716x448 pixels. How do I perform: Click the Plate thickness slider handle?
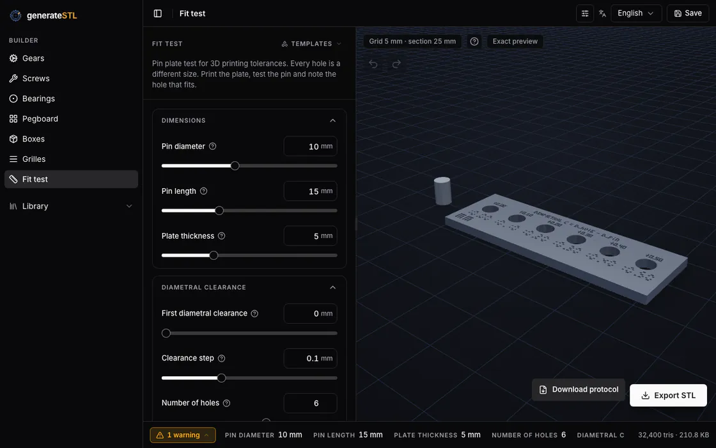tap(214, 255)
